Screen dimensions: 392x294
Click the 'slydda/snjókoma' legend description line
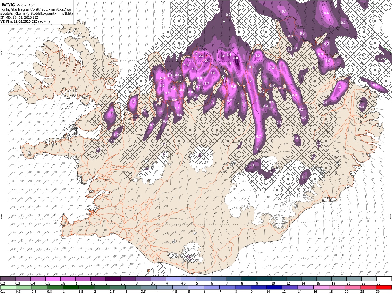pyautogui.click(x=37, y=13)
